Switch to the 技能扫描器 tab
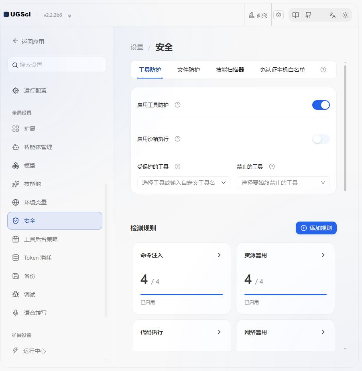This screenshot has height=371, width=362. pyautogui.click(x=230, y=70)
